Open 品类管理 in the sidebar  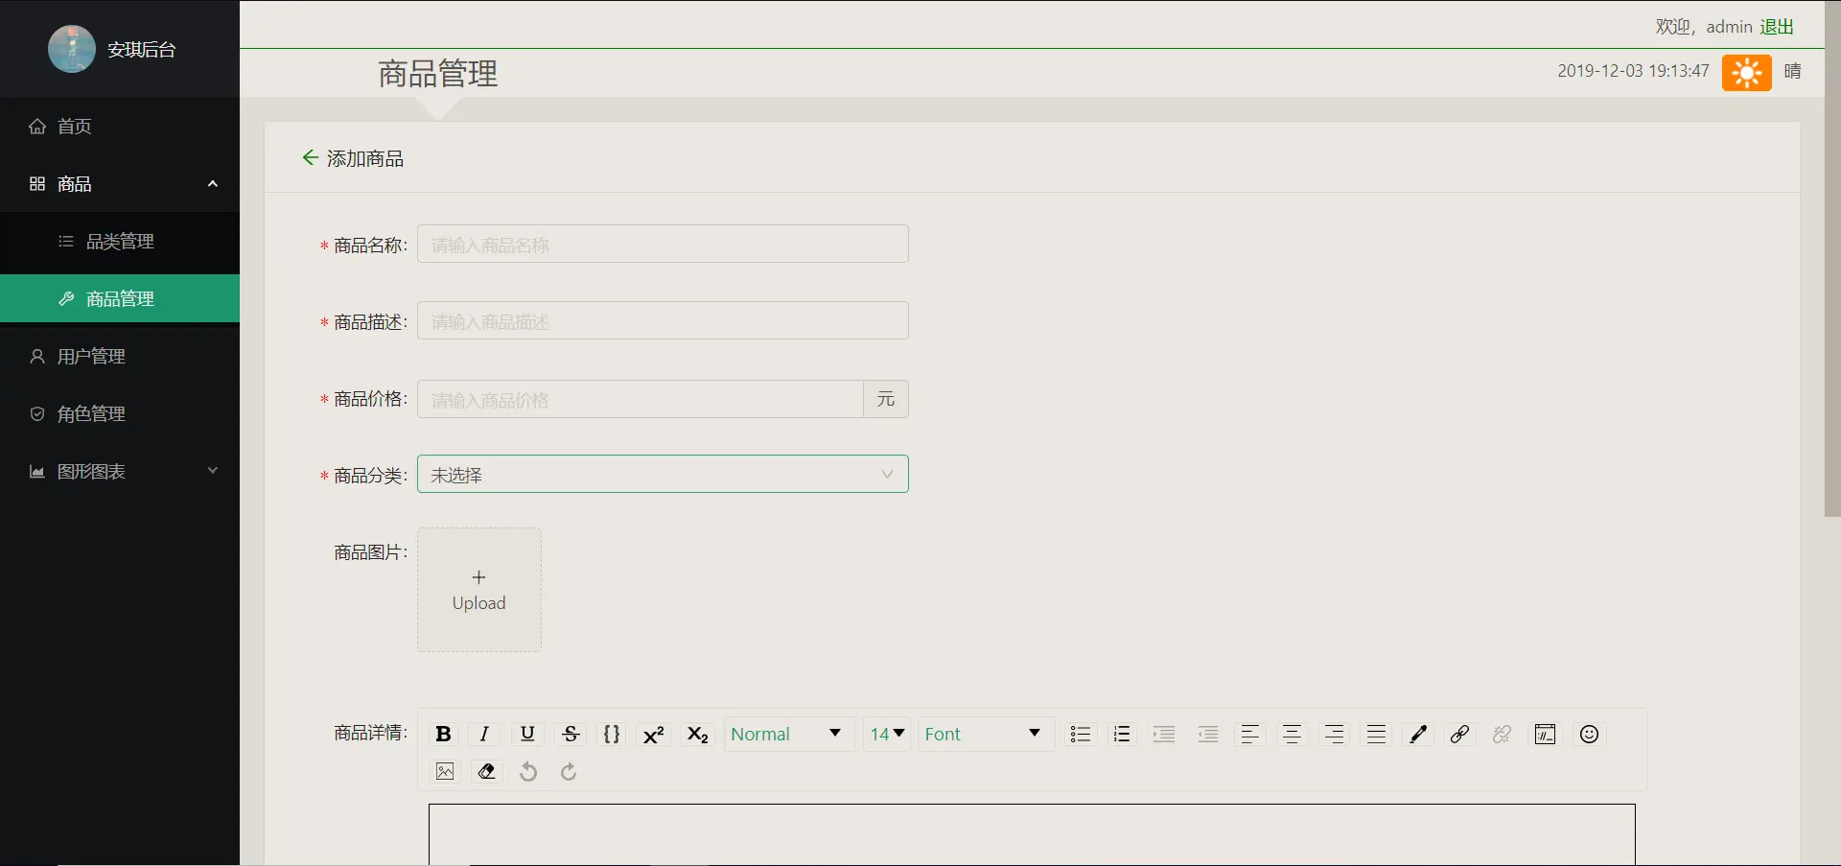coord(120,241)
